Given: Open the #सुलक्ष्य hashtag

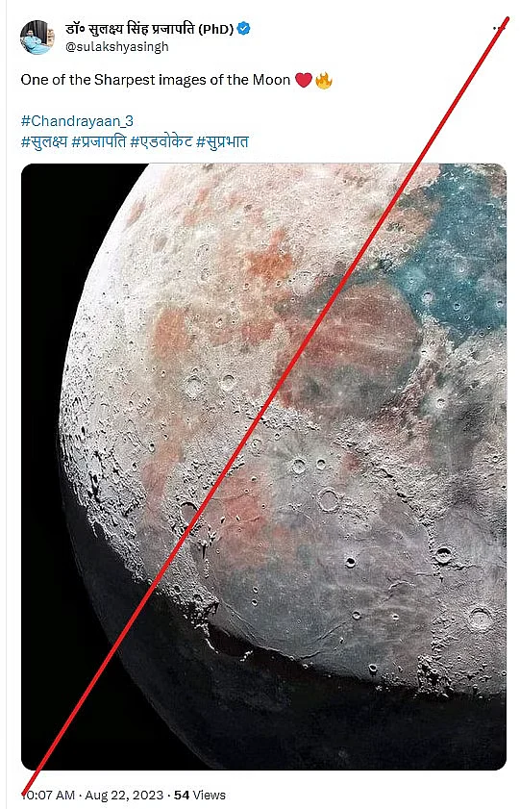Looking at the screenshot, I should click(44, 141).
